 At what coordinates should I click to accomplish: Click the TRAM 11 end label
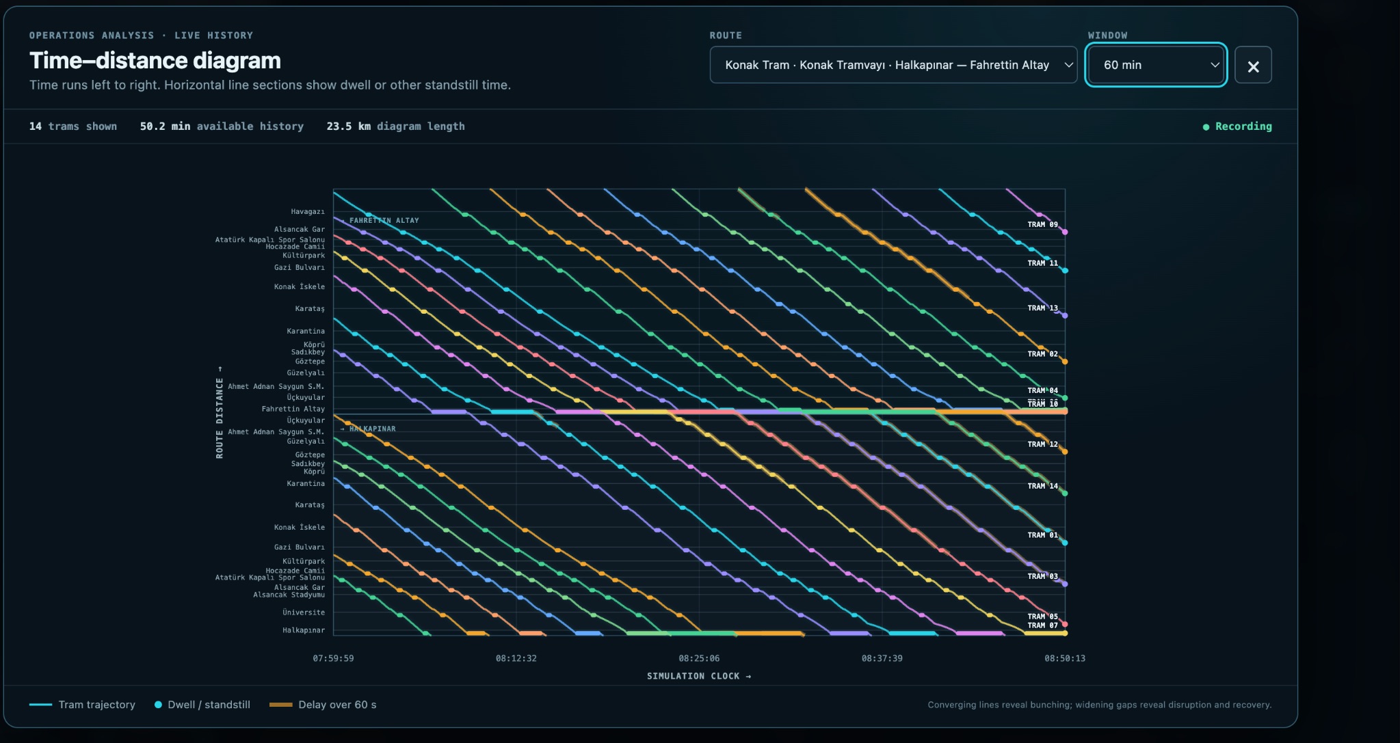[1042, 263]
